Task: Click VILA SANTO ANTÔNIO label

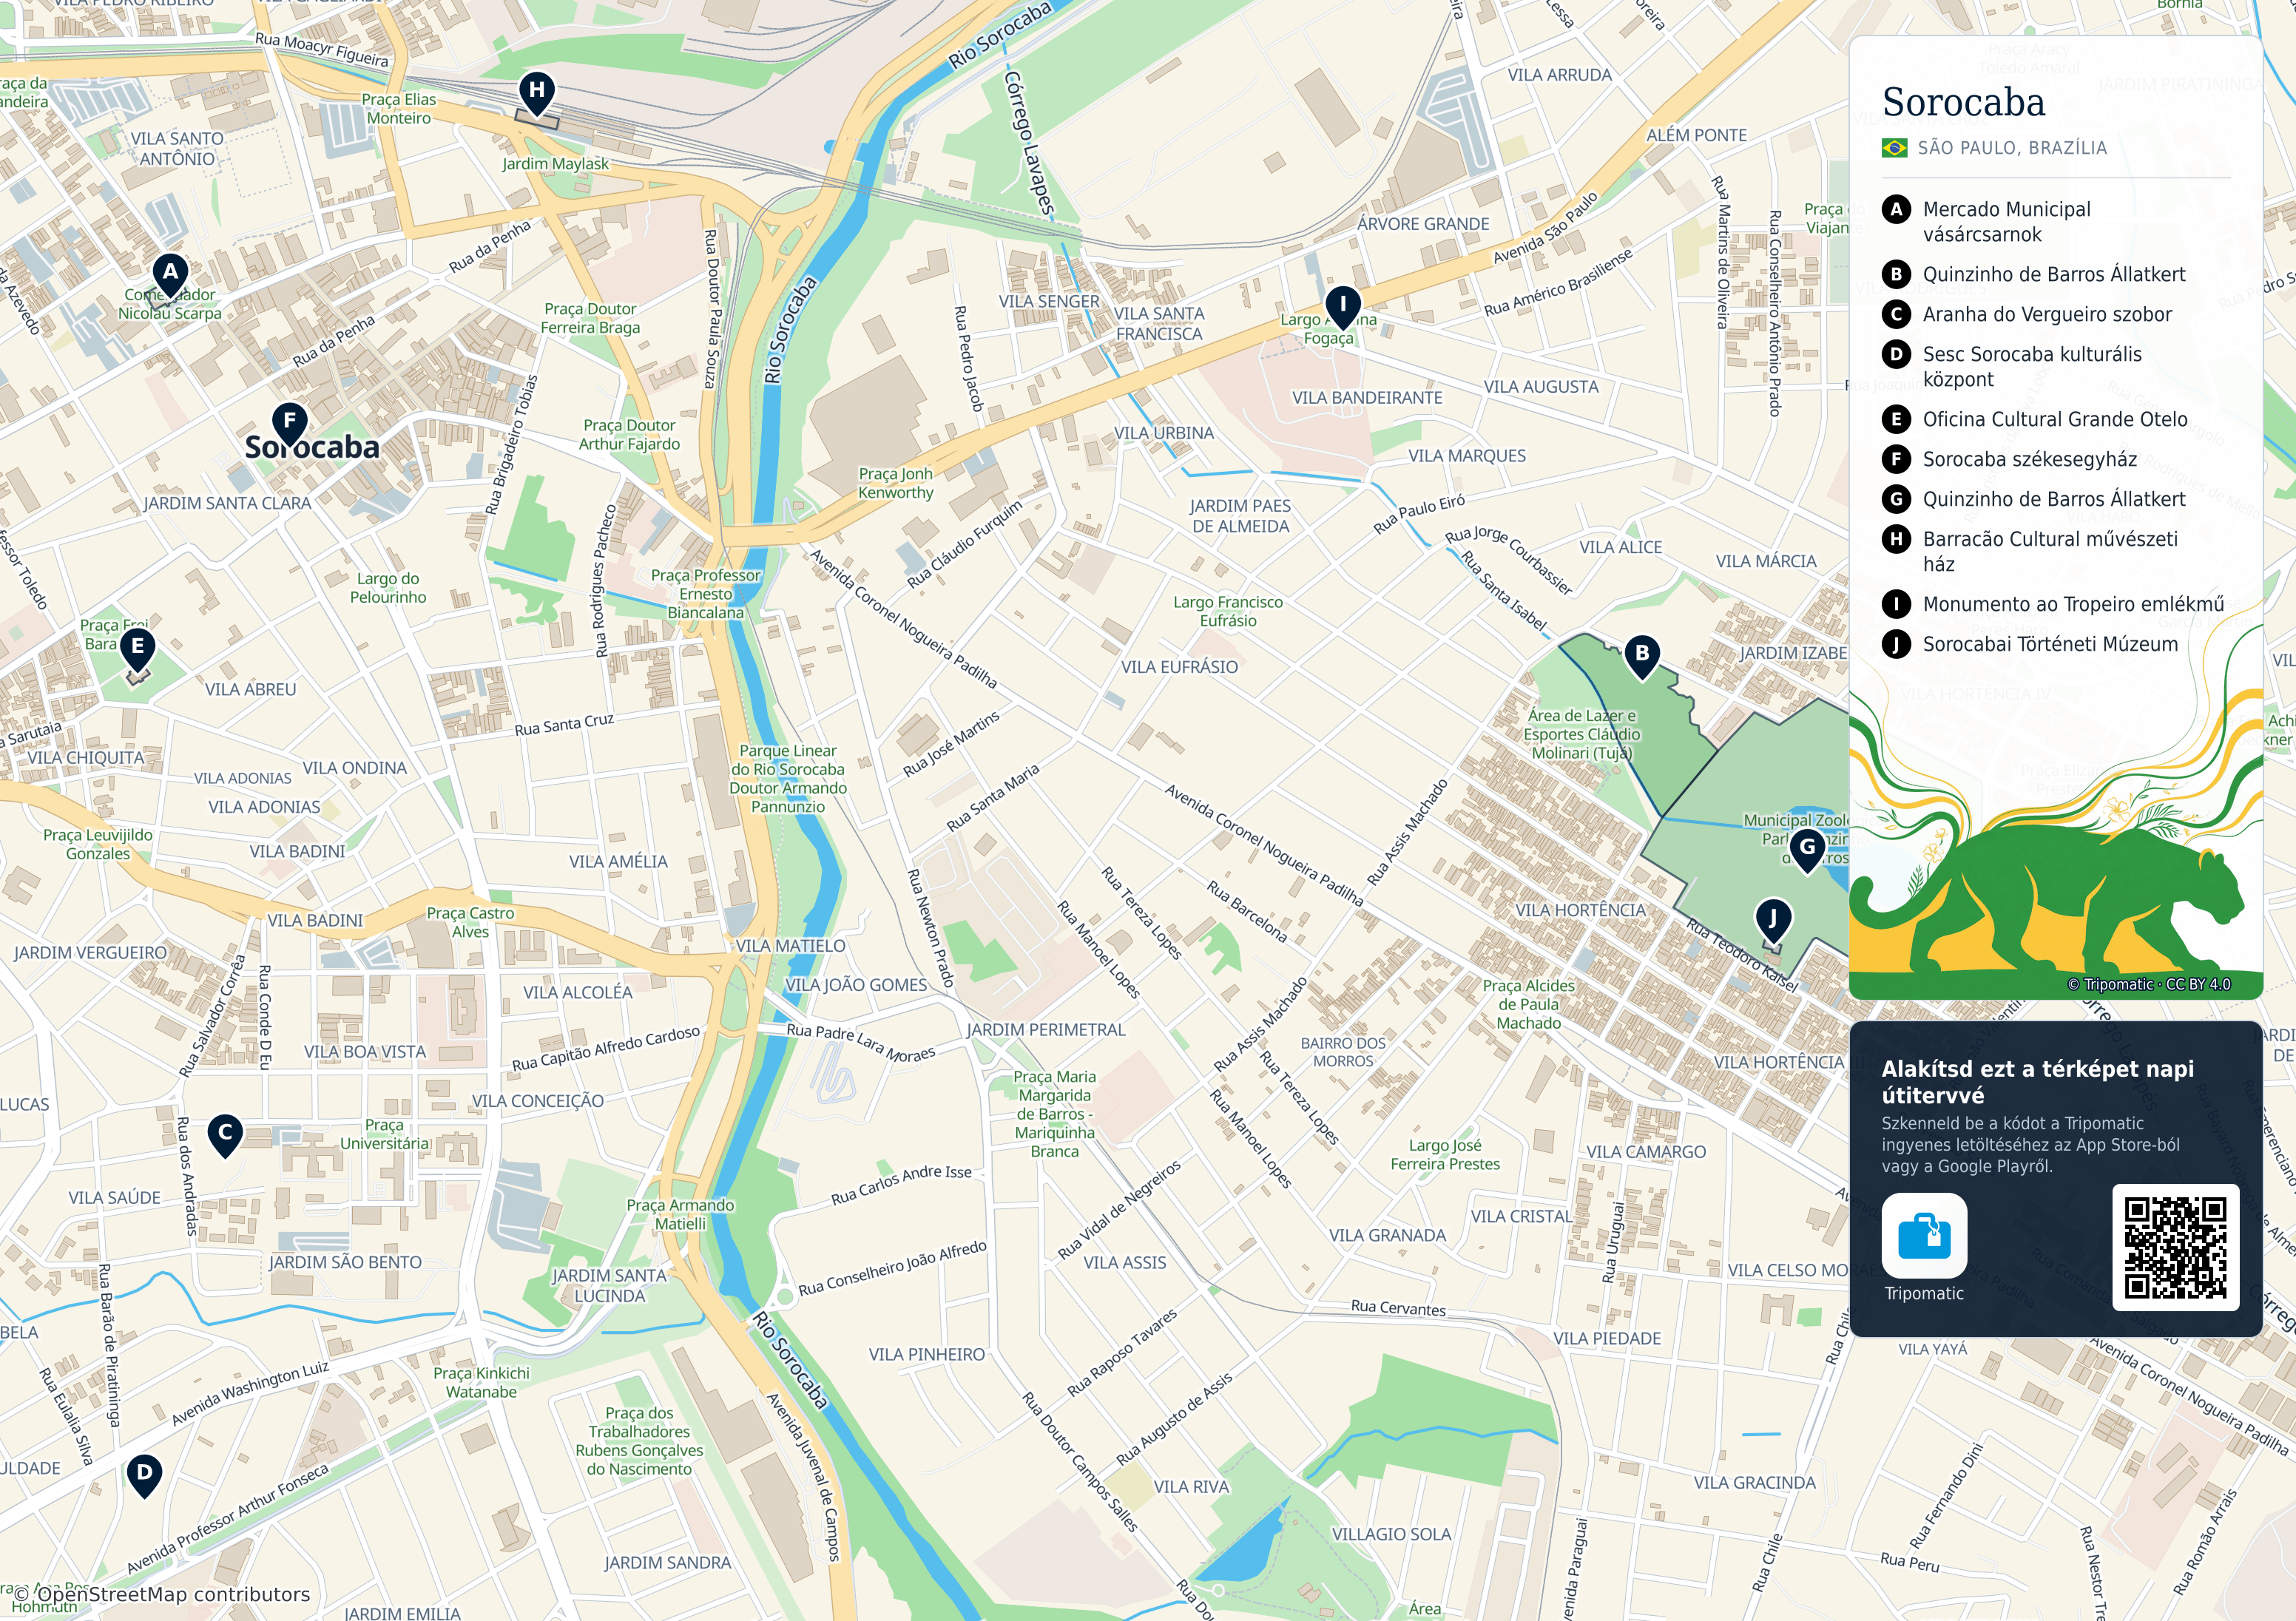Action: pyautogui.click(x=177, y=149)
